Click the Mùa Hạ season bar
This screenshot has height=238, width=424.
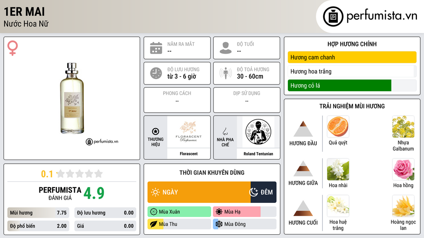(x=245, y=212)
